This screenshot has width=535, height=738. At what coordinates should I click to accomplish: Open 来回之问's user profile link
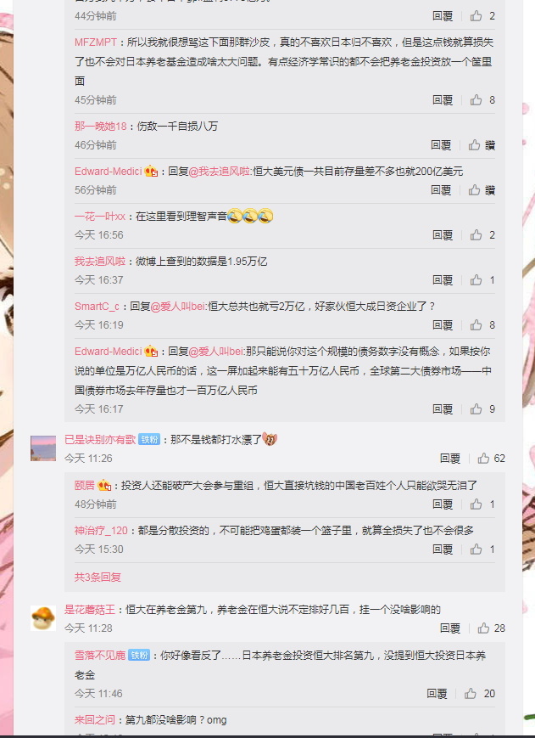tap(94, 719)
